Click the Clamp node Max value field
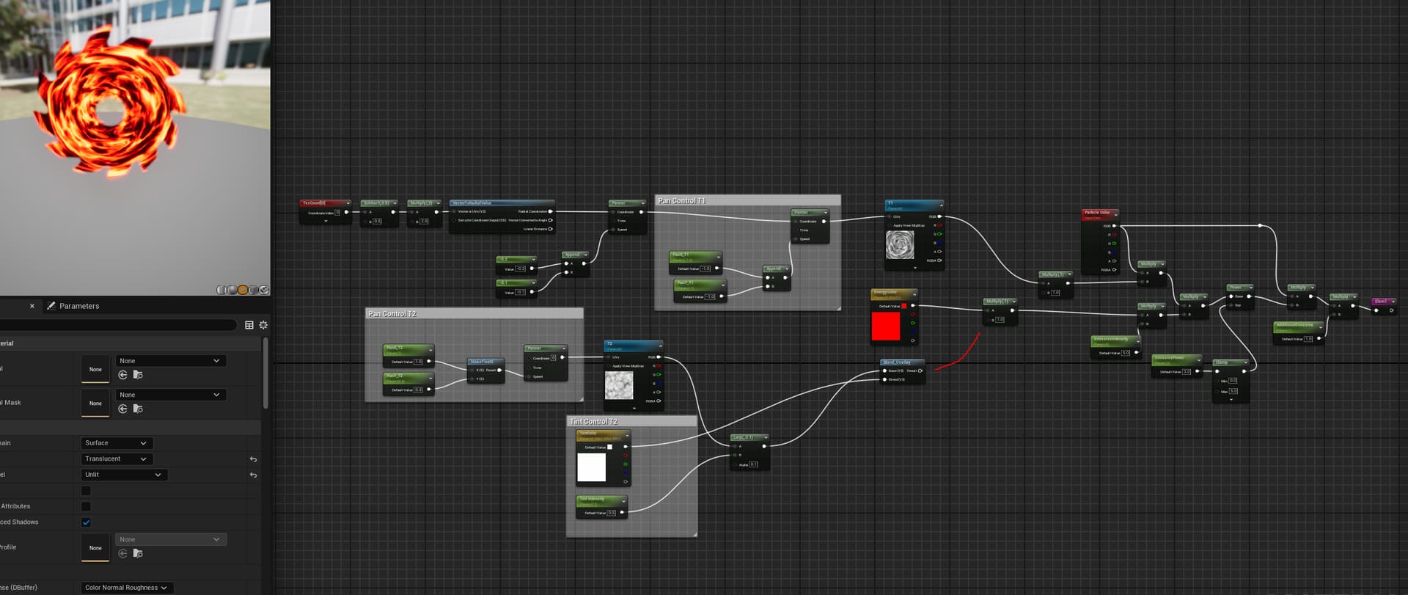1408x595 pixels. pos(1233,391)
